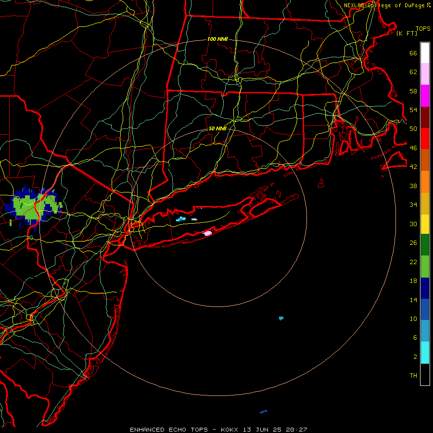Click the cyan echo on central Long Island
The image size is (433, 433).
(181, 219)
